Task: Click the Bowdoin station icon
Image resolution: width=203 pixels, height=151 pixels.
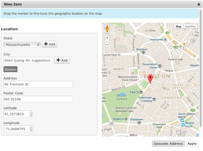Action: [x=143, y=53]
